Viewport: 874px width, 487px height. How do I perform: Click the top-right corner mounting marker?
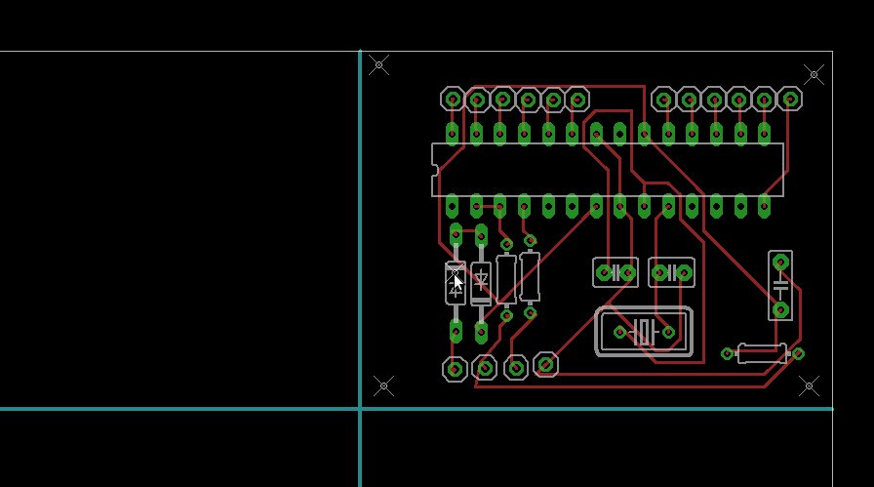814,73
